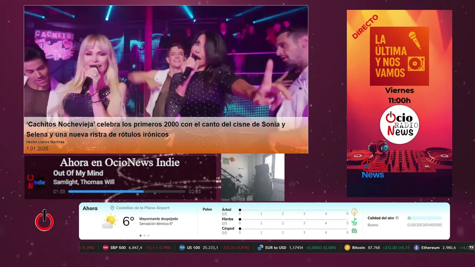Click the Ethereum price 2.980,6

coord(449,247)
